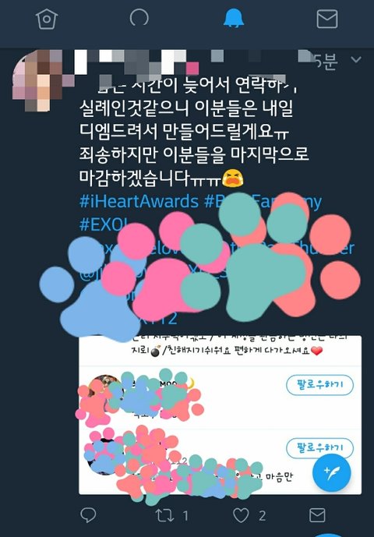The width and height of the screenshot is (374, 537).
Task: Retweet using the arrows icon
Action: click(x=164, y=515)
